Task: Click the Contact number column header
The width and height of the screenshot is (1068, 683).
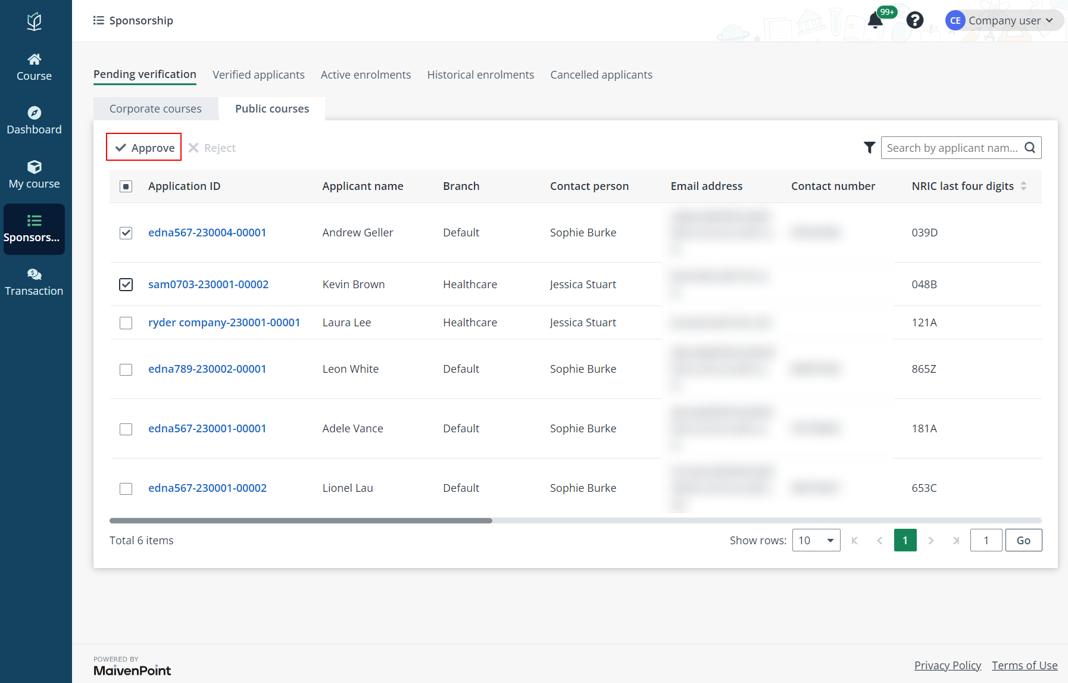Action: coord(833,186)
